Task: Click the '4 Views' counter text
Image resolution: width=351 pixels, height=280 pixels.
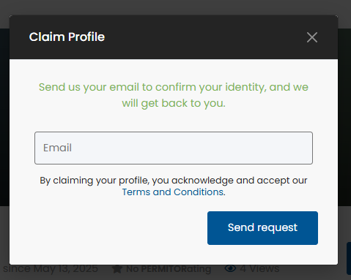Action: pyautogui.click(x=259, y=268)
